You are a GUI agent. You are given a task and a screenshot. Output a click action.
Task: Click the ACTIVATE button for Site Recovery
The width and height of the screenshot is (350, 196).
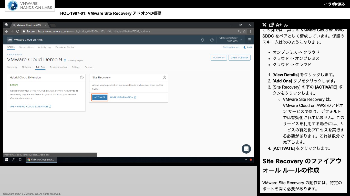point(100,97)
